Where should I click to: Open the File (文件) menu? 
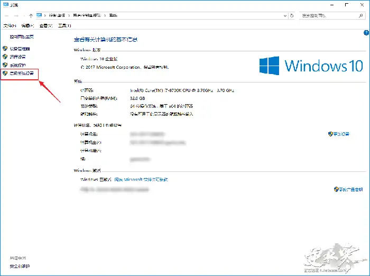10,25
